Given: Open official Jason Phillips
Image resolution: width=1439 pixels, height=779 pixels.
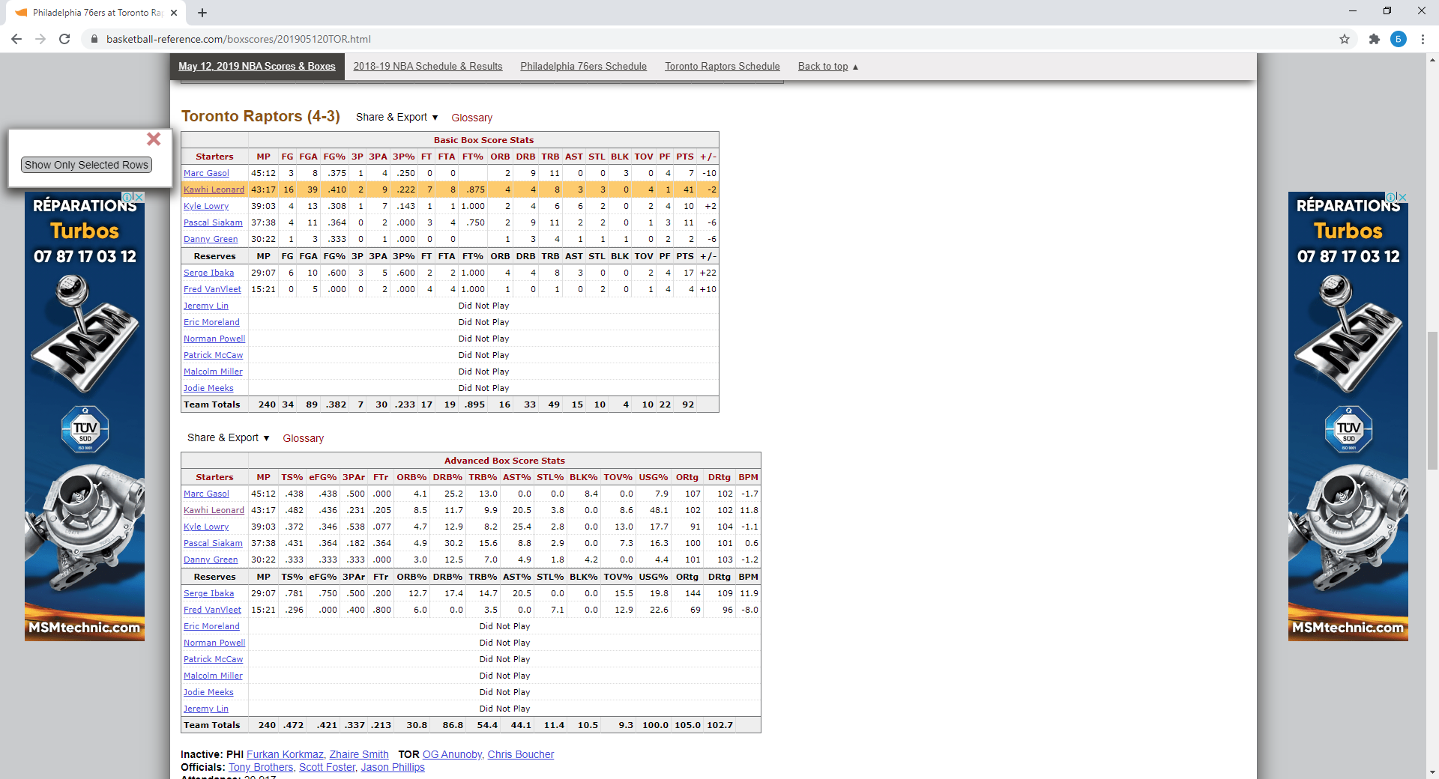Looking at the screenshot, I should tap(393, 767).
